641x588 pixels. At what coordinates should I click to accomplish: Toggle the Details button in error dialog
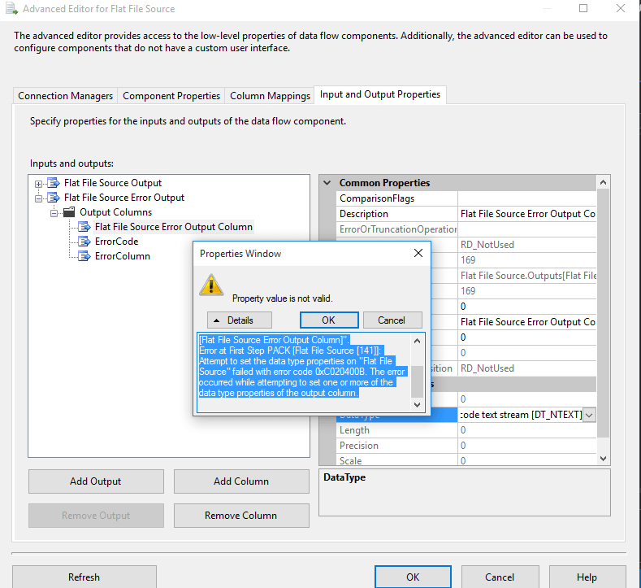(239, 320)
